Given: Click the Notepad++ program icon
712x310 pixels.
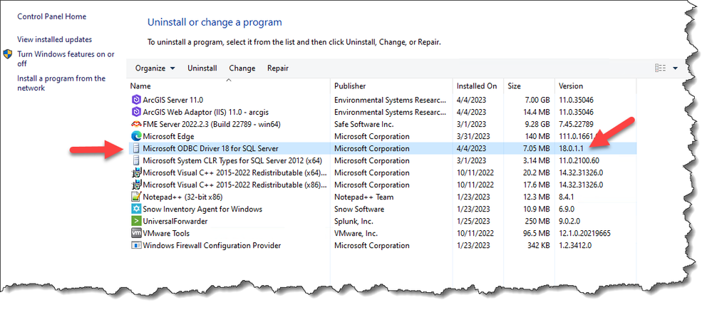Looking at the screenshot, I should [x=137, y=197].
